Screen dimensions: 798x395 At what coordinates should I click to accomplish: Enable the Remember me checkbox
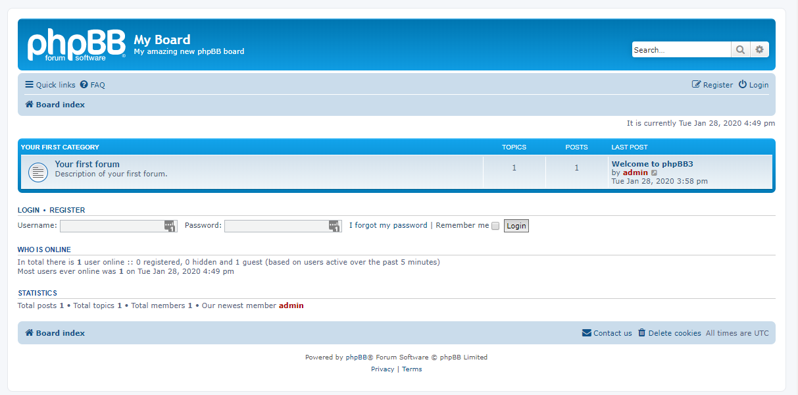click(x=495, y=226)
